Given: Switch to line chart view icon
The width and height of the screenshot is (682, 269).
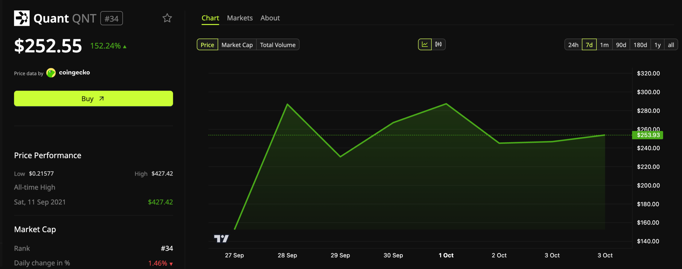Looking at the screenshot, I should pos(425,45).
